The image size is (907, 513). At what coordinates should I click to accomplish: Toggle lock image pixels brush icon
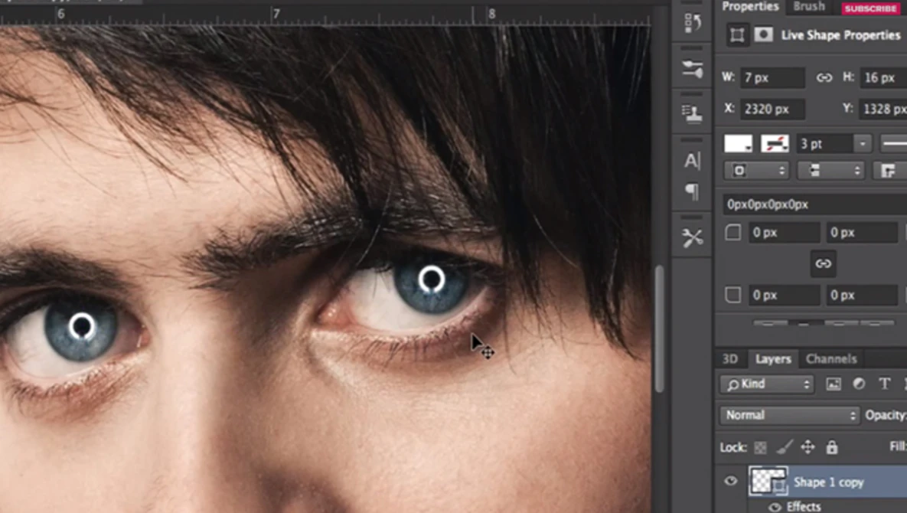tap(785, 447)
